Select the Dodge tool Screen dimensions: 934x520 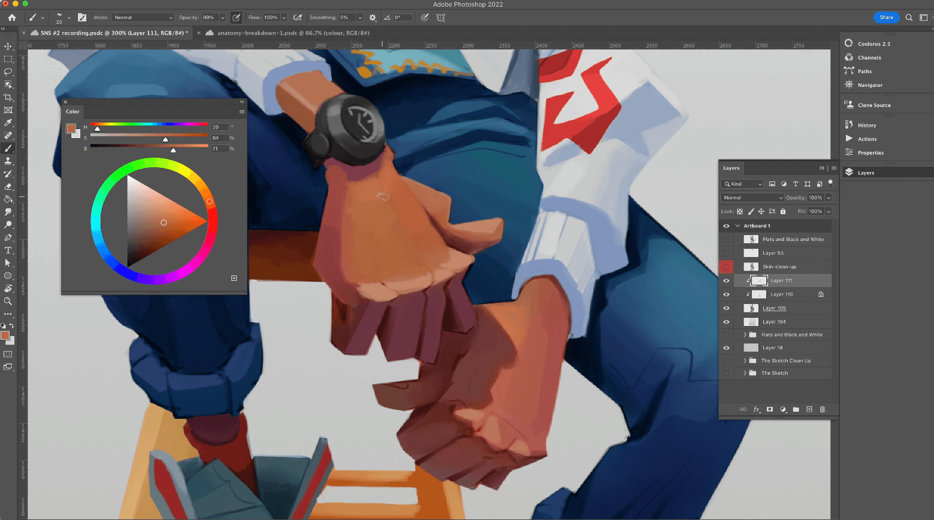8,225
